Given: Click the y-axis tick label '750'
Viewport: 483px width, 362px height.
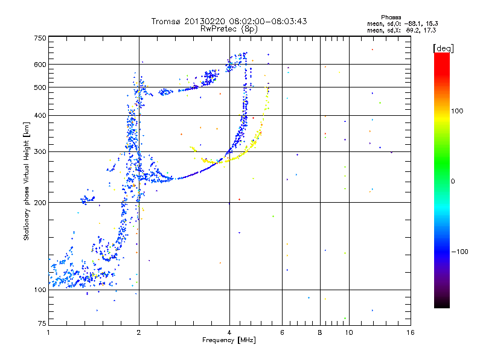Looking at the screenshot, I should 40,38.
